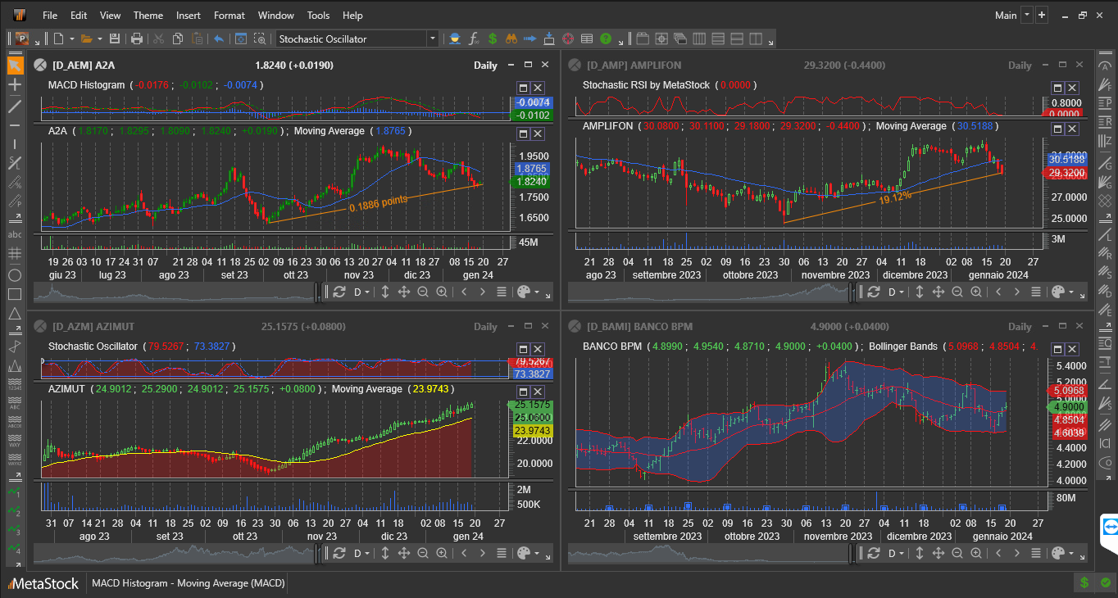
Task: Open The Explorer binoculars icon
Action: (x=511, y=39)
